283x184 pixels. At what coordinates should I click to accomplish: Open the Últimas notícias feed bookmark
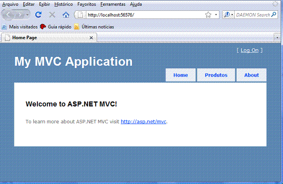click(x=94, y=27)
